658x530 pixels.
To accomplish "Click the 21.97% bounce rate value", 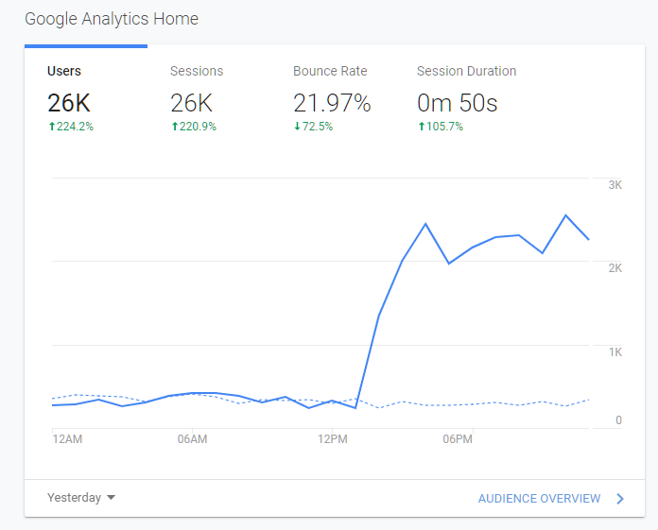I will 332,103.
